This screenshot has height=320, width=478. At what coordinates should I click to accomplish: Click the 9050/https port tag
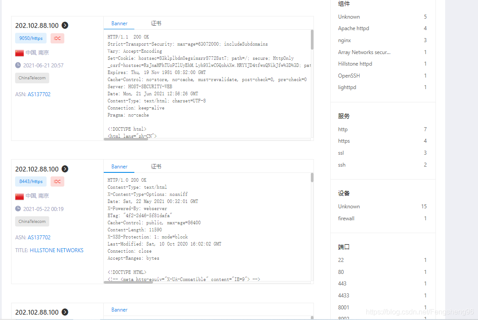[31, 39]
